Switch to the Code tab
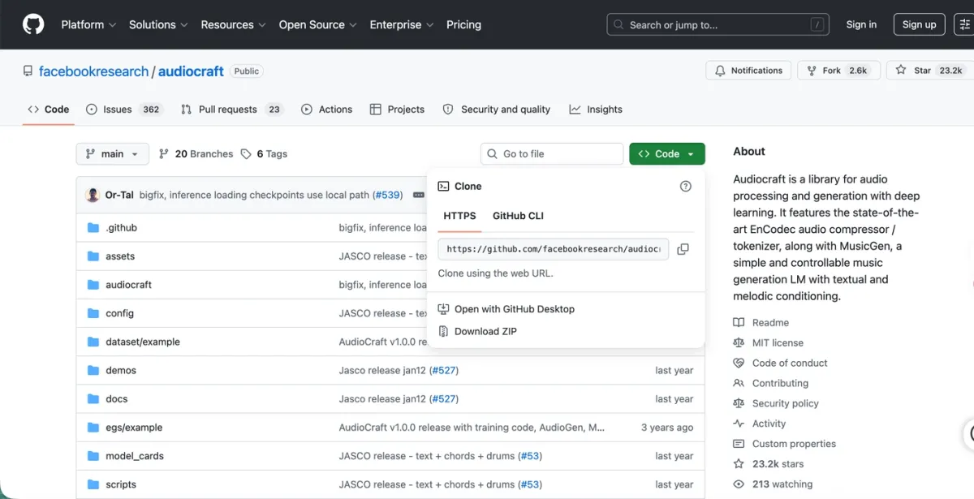The width and height of the screenshot is (974, 499). [49, 110]
